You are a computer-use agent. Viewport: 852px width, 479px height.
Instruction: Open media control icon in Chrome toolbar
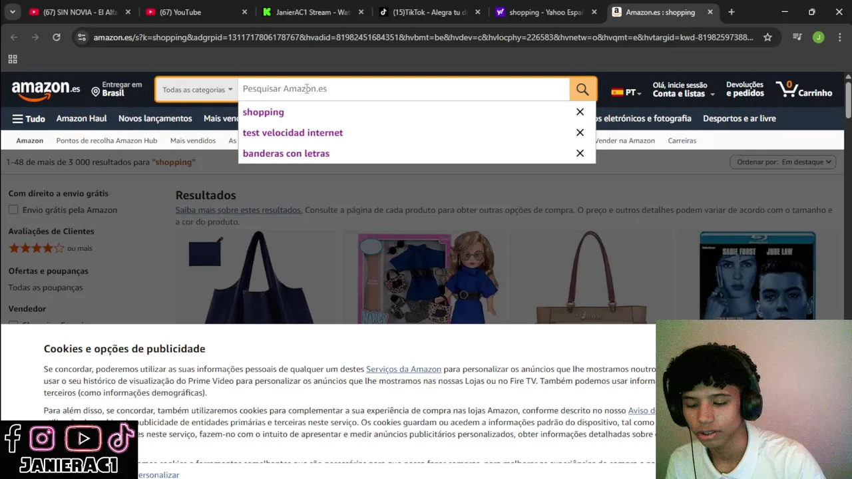[x=797, y=37]
